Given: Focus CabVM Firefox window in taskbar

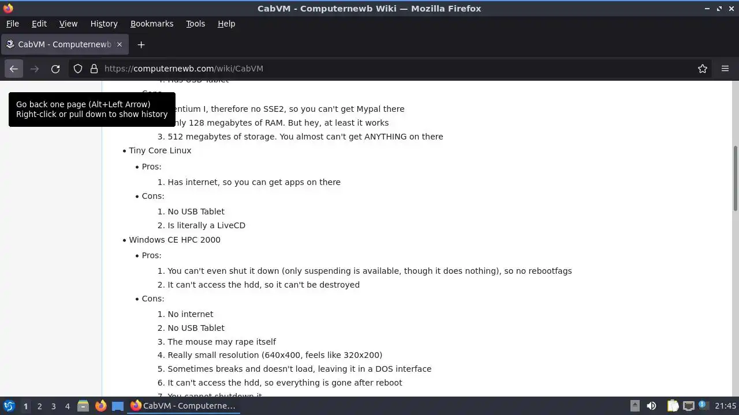Looking at the screenshot, I should point(183,406).
